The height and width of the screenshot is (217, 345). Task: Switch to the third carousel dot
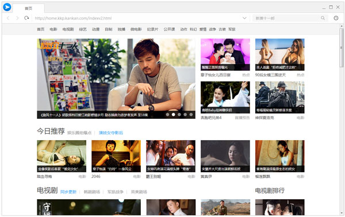pyautogui.click(x=179, y=114)
